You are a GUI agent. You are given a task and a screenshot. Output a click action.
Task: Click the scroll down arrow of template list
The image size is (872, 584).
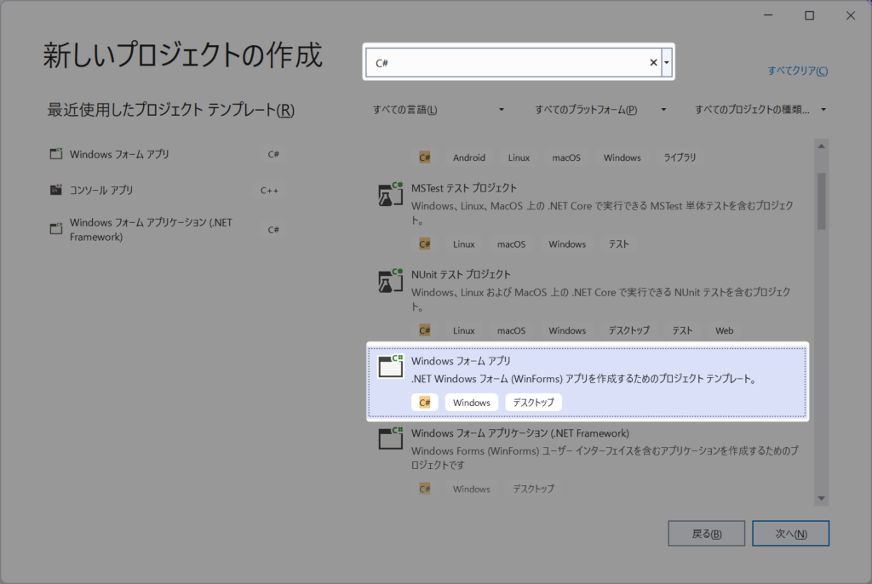point(822,498)
